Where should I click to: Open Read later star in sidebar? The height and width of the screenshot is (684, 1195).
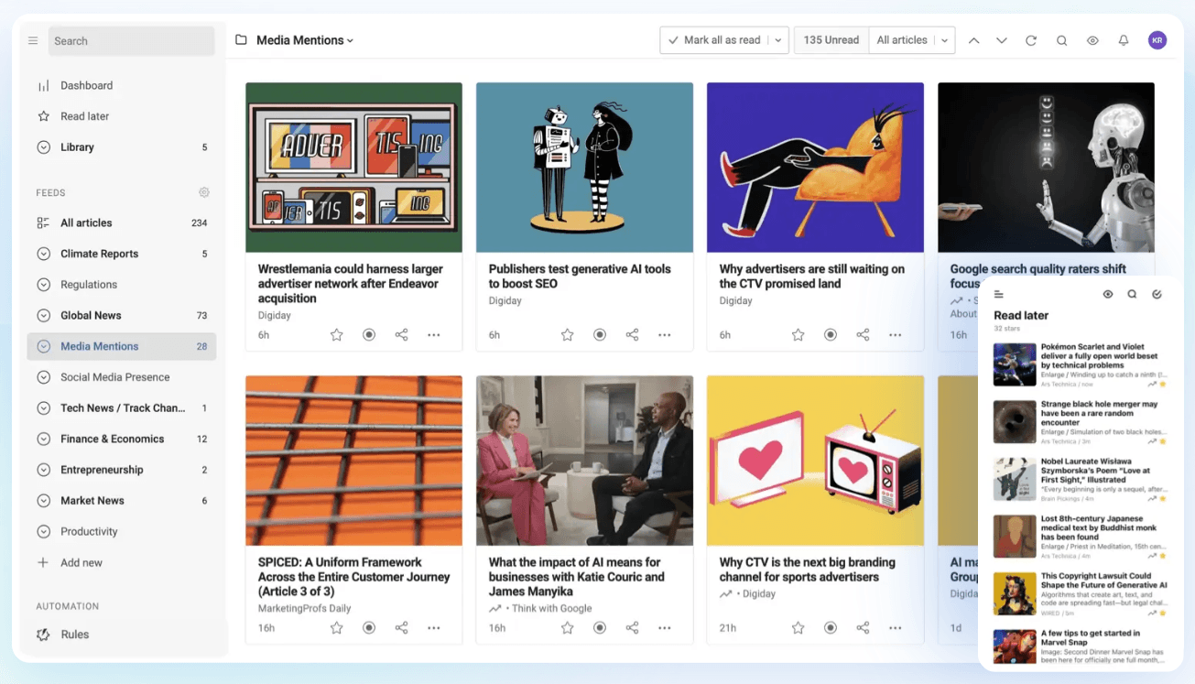pyautogui.click(x=43, y=116)
